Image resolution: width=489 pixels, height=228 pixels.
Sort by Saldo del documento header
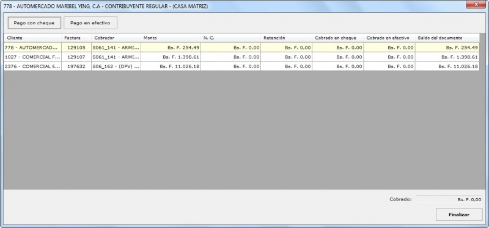pos(447,38)
